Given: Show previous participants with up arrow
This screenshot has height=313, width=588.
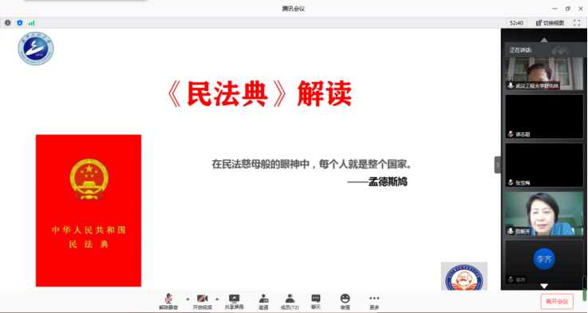Looking at the screenshot, I should (x=544, y=40).
